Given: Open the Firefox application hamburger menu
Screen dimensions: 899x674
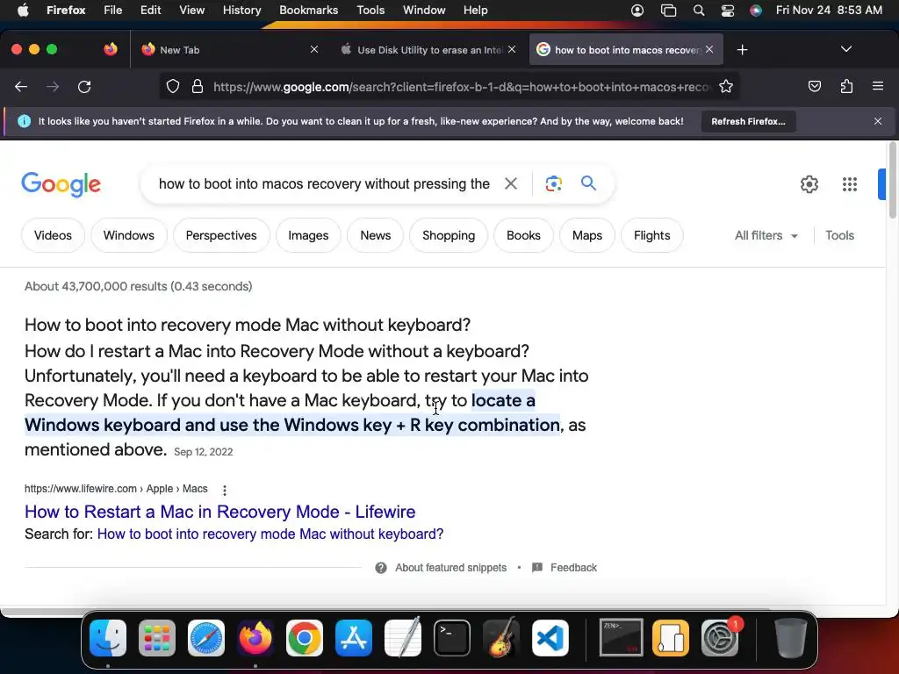Looking at the screenshot, I should click(x=878, y=87).
